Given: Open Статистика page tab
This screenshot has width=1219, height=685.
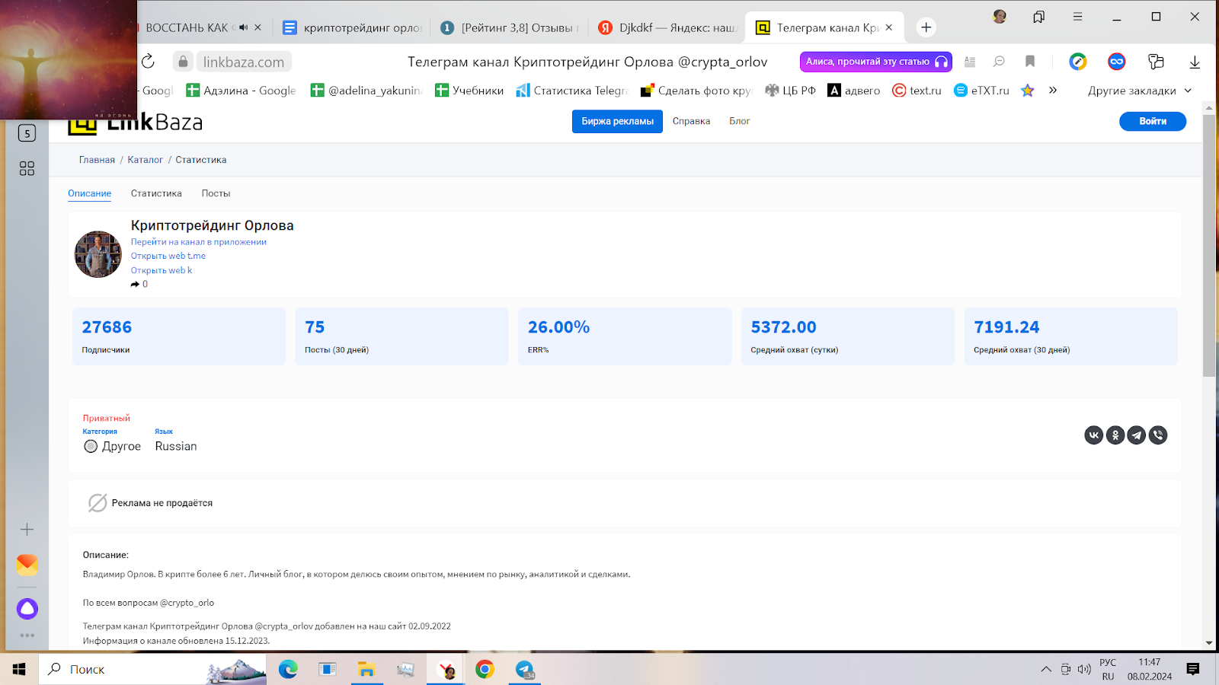Looking at the screenshot, I should coord(156,193).
